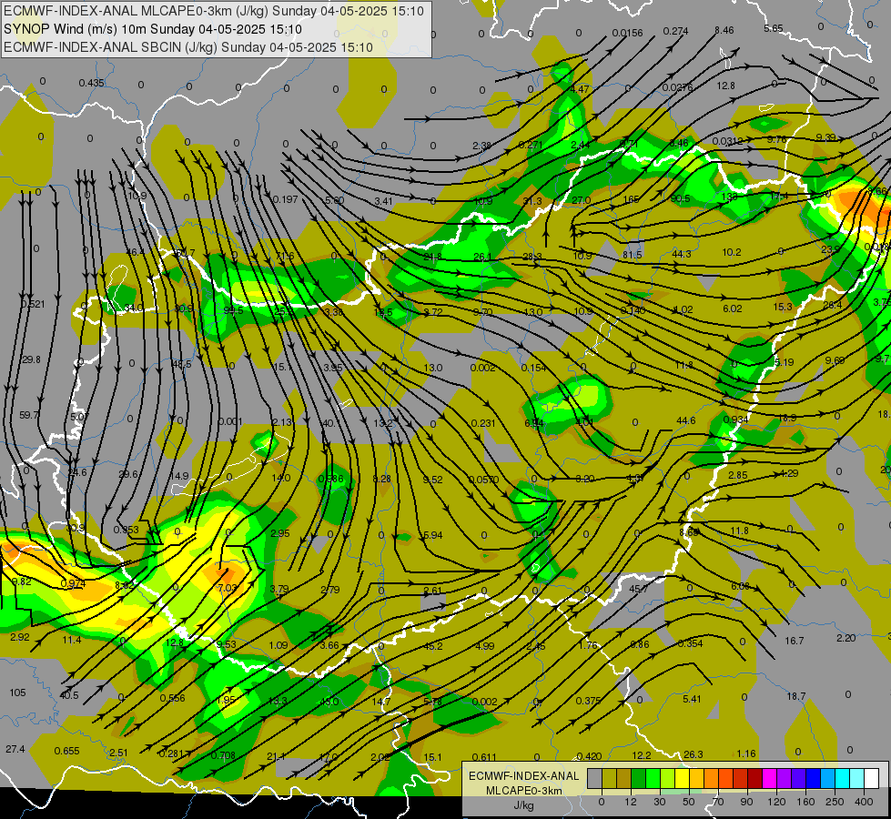Click the MLCAPE0-3km title line in header
The width and height of the screenshot is (891, 819).
point(214,11)
